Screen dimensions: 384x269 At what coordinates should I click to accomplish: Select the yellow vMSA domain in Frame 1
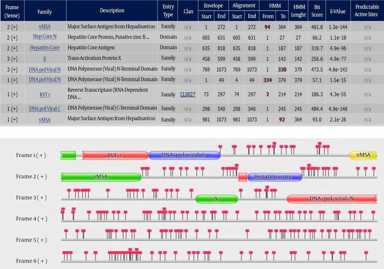coord(363,155)
